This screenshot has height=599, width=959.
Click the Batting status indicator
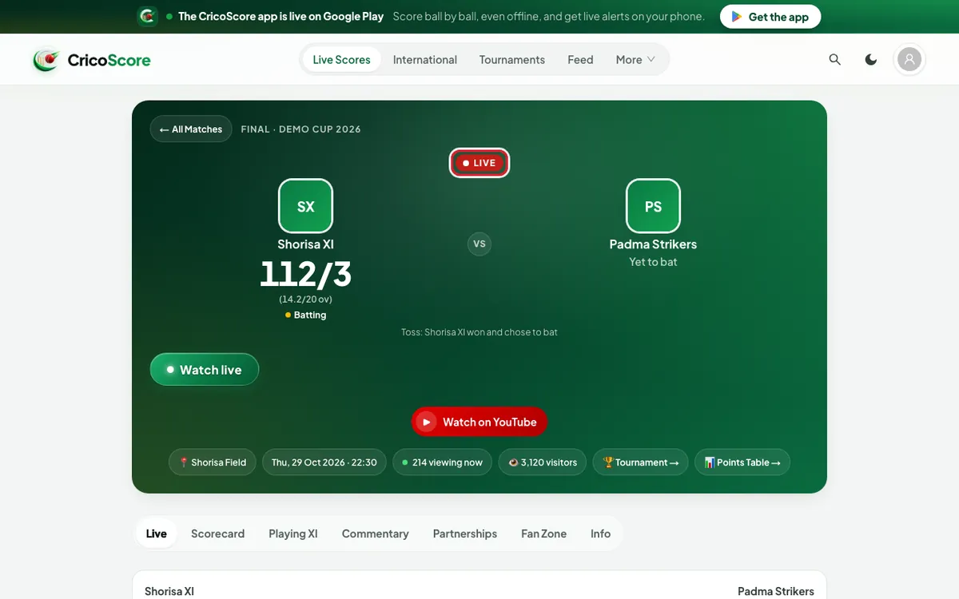[305, 315]
